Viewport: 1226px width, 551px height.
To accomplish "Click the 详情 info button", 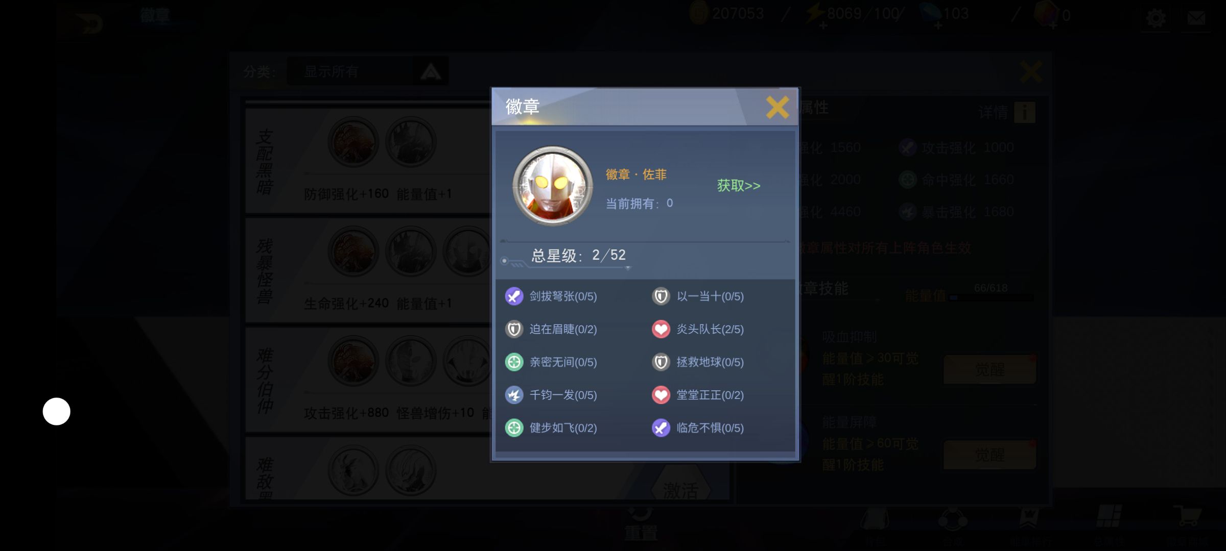I will click(x=1006, y=112).
